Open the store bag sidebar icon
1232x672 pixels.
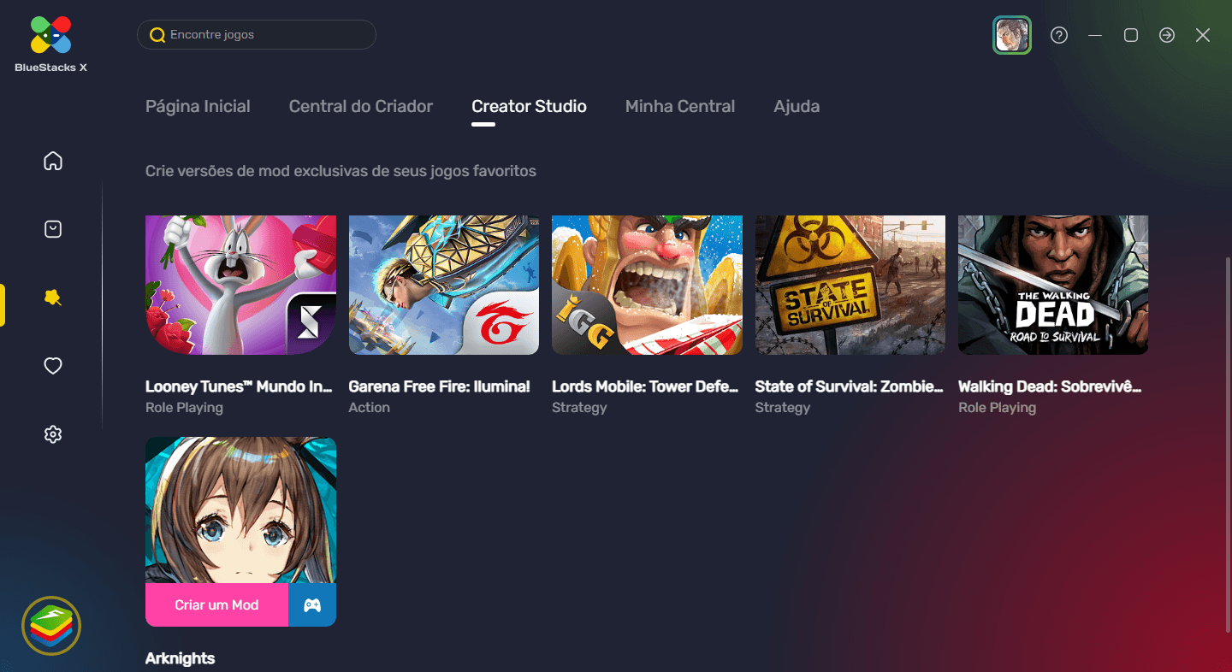(x=53, y=229)
